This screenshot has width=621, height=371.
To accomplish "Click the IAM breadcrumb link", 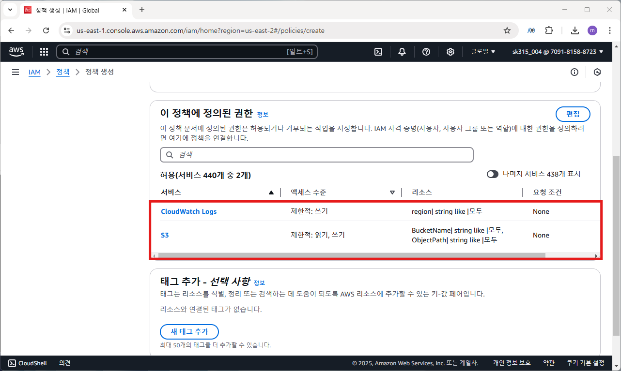I will 34,72.
